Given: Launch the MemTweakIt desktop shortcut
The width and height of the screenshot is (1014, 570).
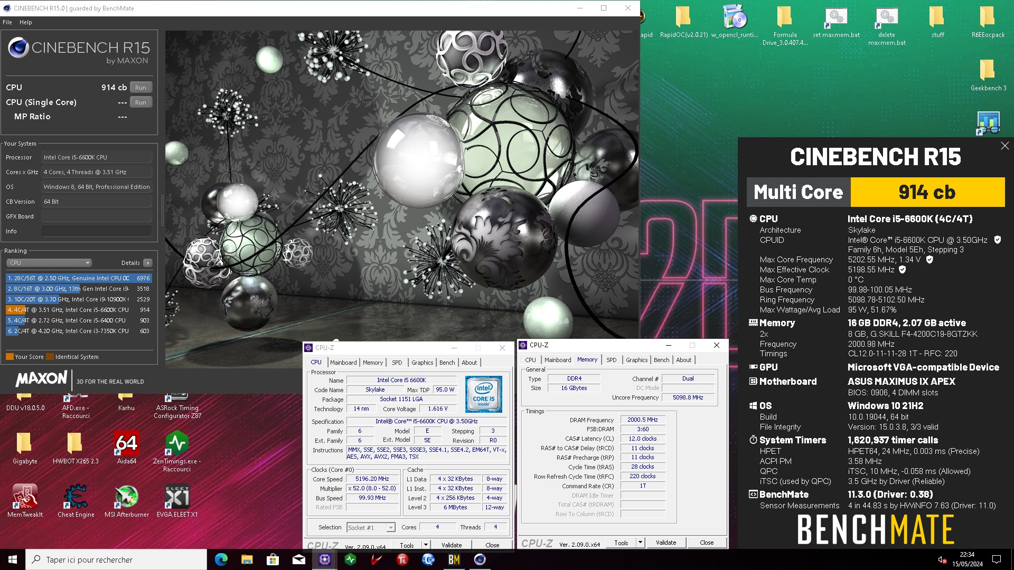Looking at the screenshot, I should click(25, 501).
